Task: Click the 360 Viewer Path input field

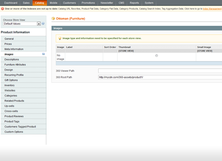Action: [160, 71]
